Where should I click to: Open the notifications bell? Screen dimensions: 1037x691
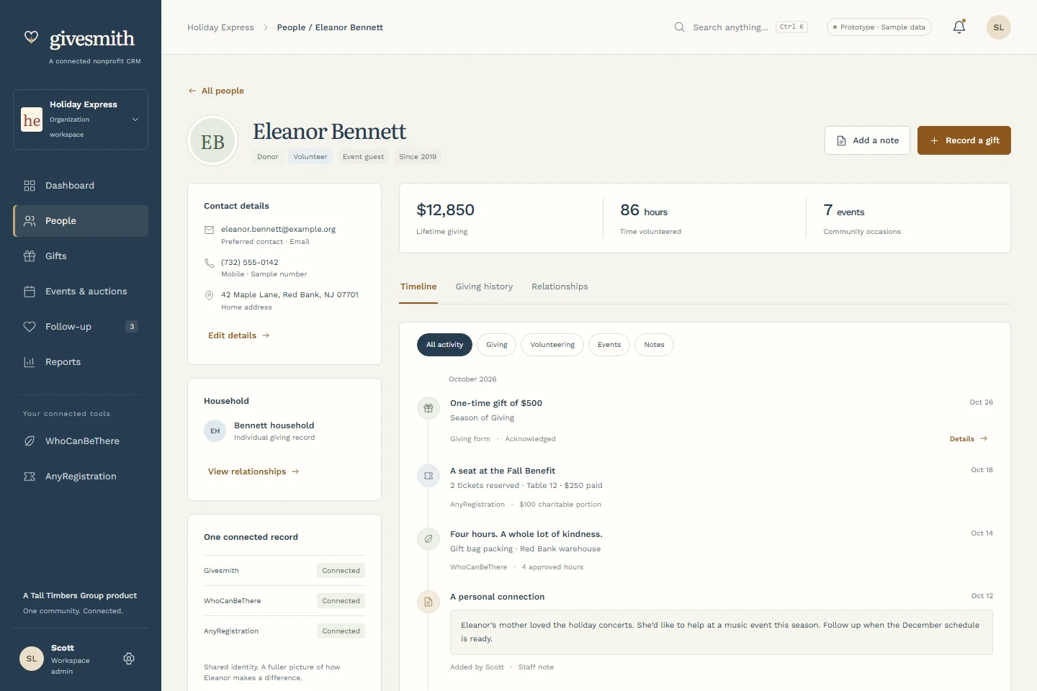click(x=959, y=27)
